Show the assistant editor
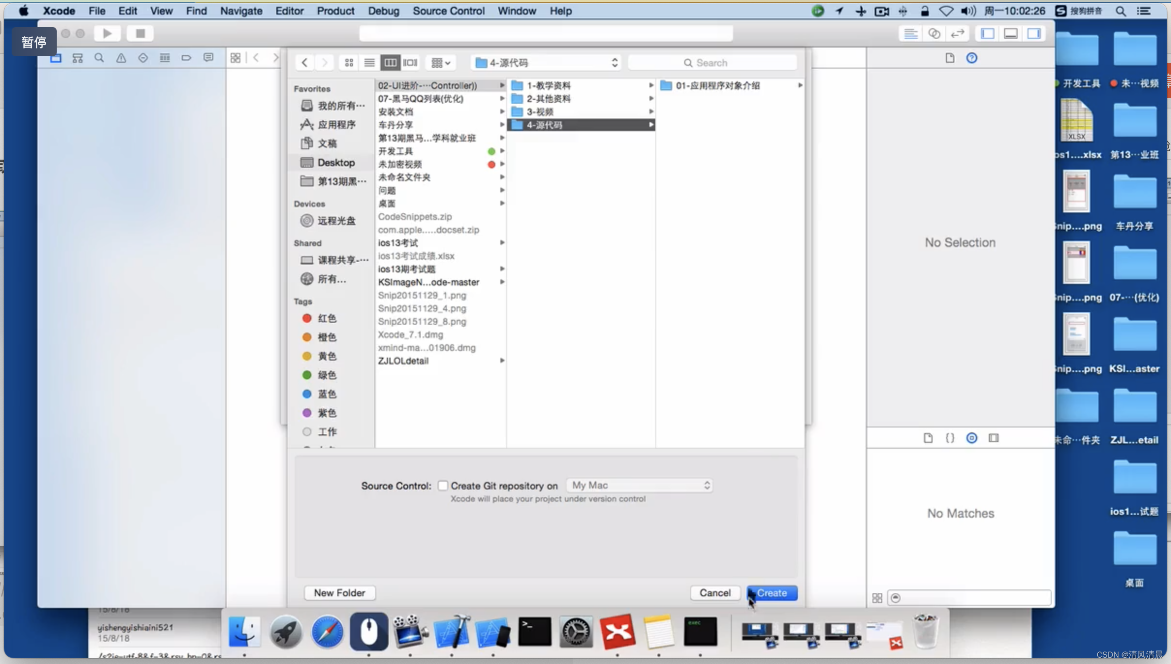 point(934,33)
